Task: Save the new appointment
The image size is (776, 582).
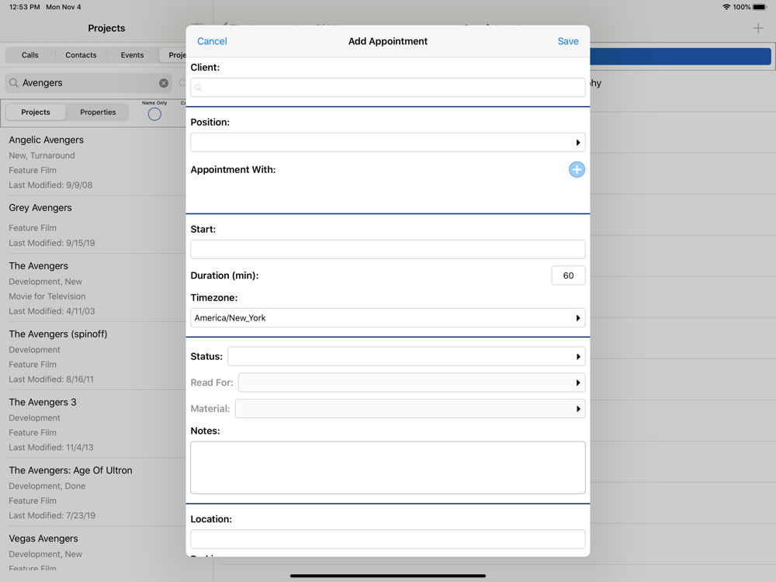Action: (x=567, y=42)
